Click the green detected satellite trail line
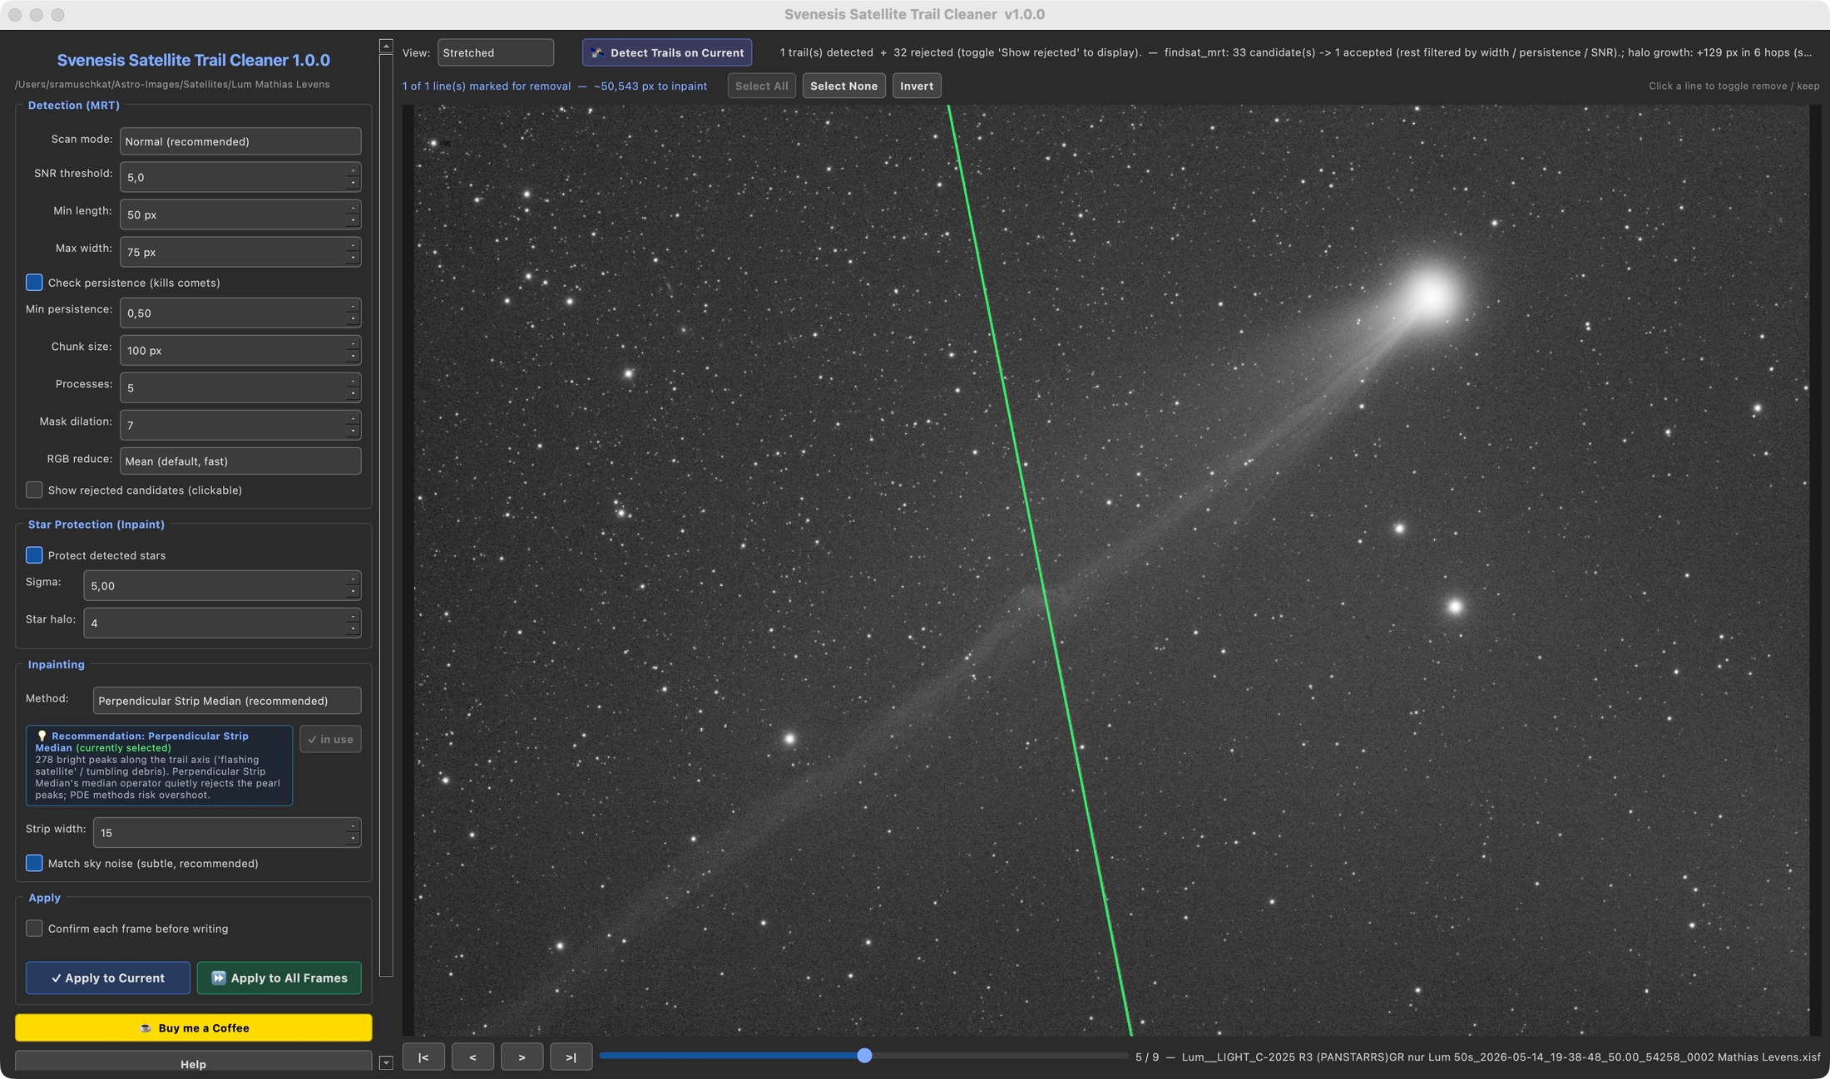Screen dimensions: 1830x1079 (1040, 570)
